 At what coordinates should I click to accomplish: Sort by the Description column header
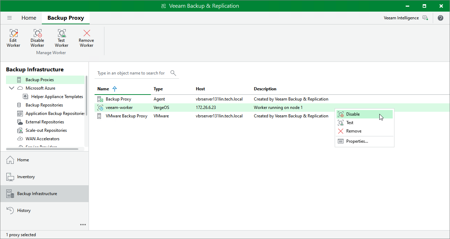pyautogui.click(x=265, y=89)
